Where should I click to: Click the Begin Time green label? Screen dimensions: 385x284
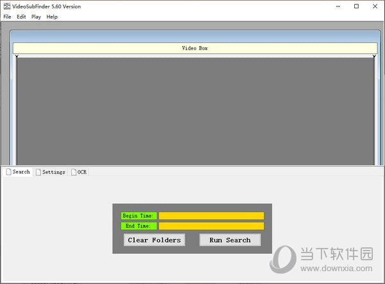point(139,216)
